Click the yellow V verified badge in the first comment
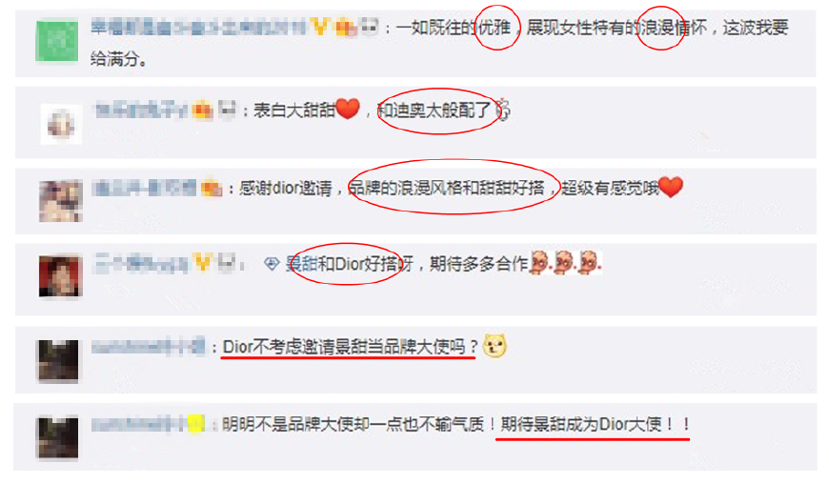829x484 pixels. click(x=320, y=27)
